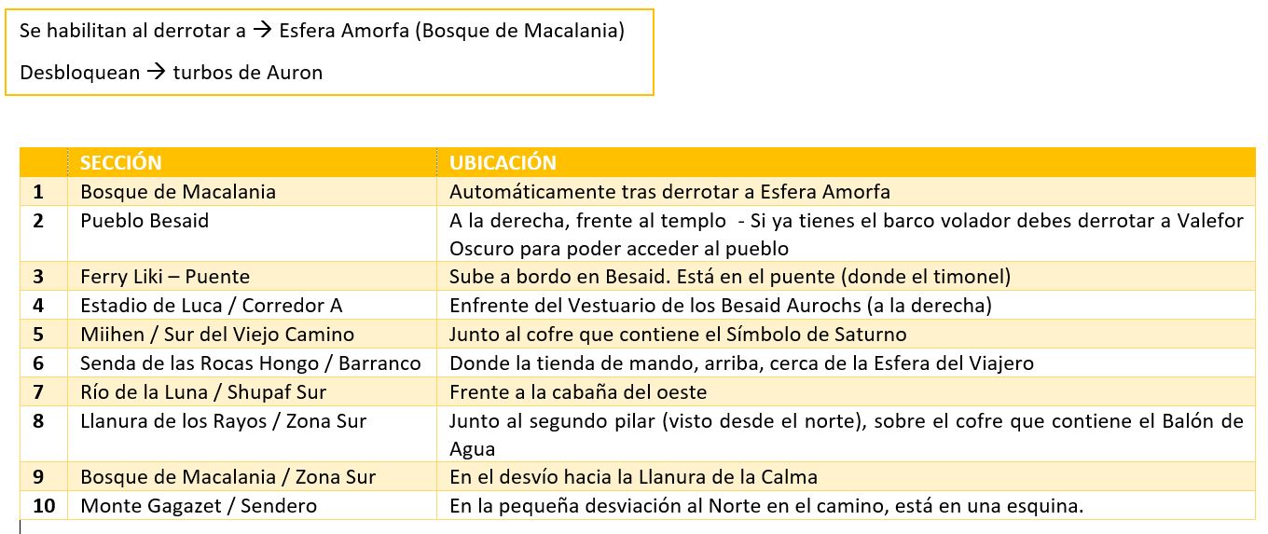
Task: Select the "Miihen / Sur del Viejo Camino" cell
Action: (217, 334)
